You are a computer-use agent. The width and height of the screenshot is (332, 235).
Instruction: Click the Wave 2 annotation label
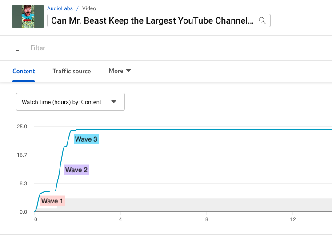click(76, 170)
